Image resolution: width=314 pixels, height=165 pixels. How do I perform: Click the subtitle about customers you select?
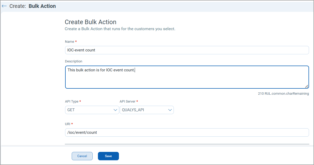point(120,29)
